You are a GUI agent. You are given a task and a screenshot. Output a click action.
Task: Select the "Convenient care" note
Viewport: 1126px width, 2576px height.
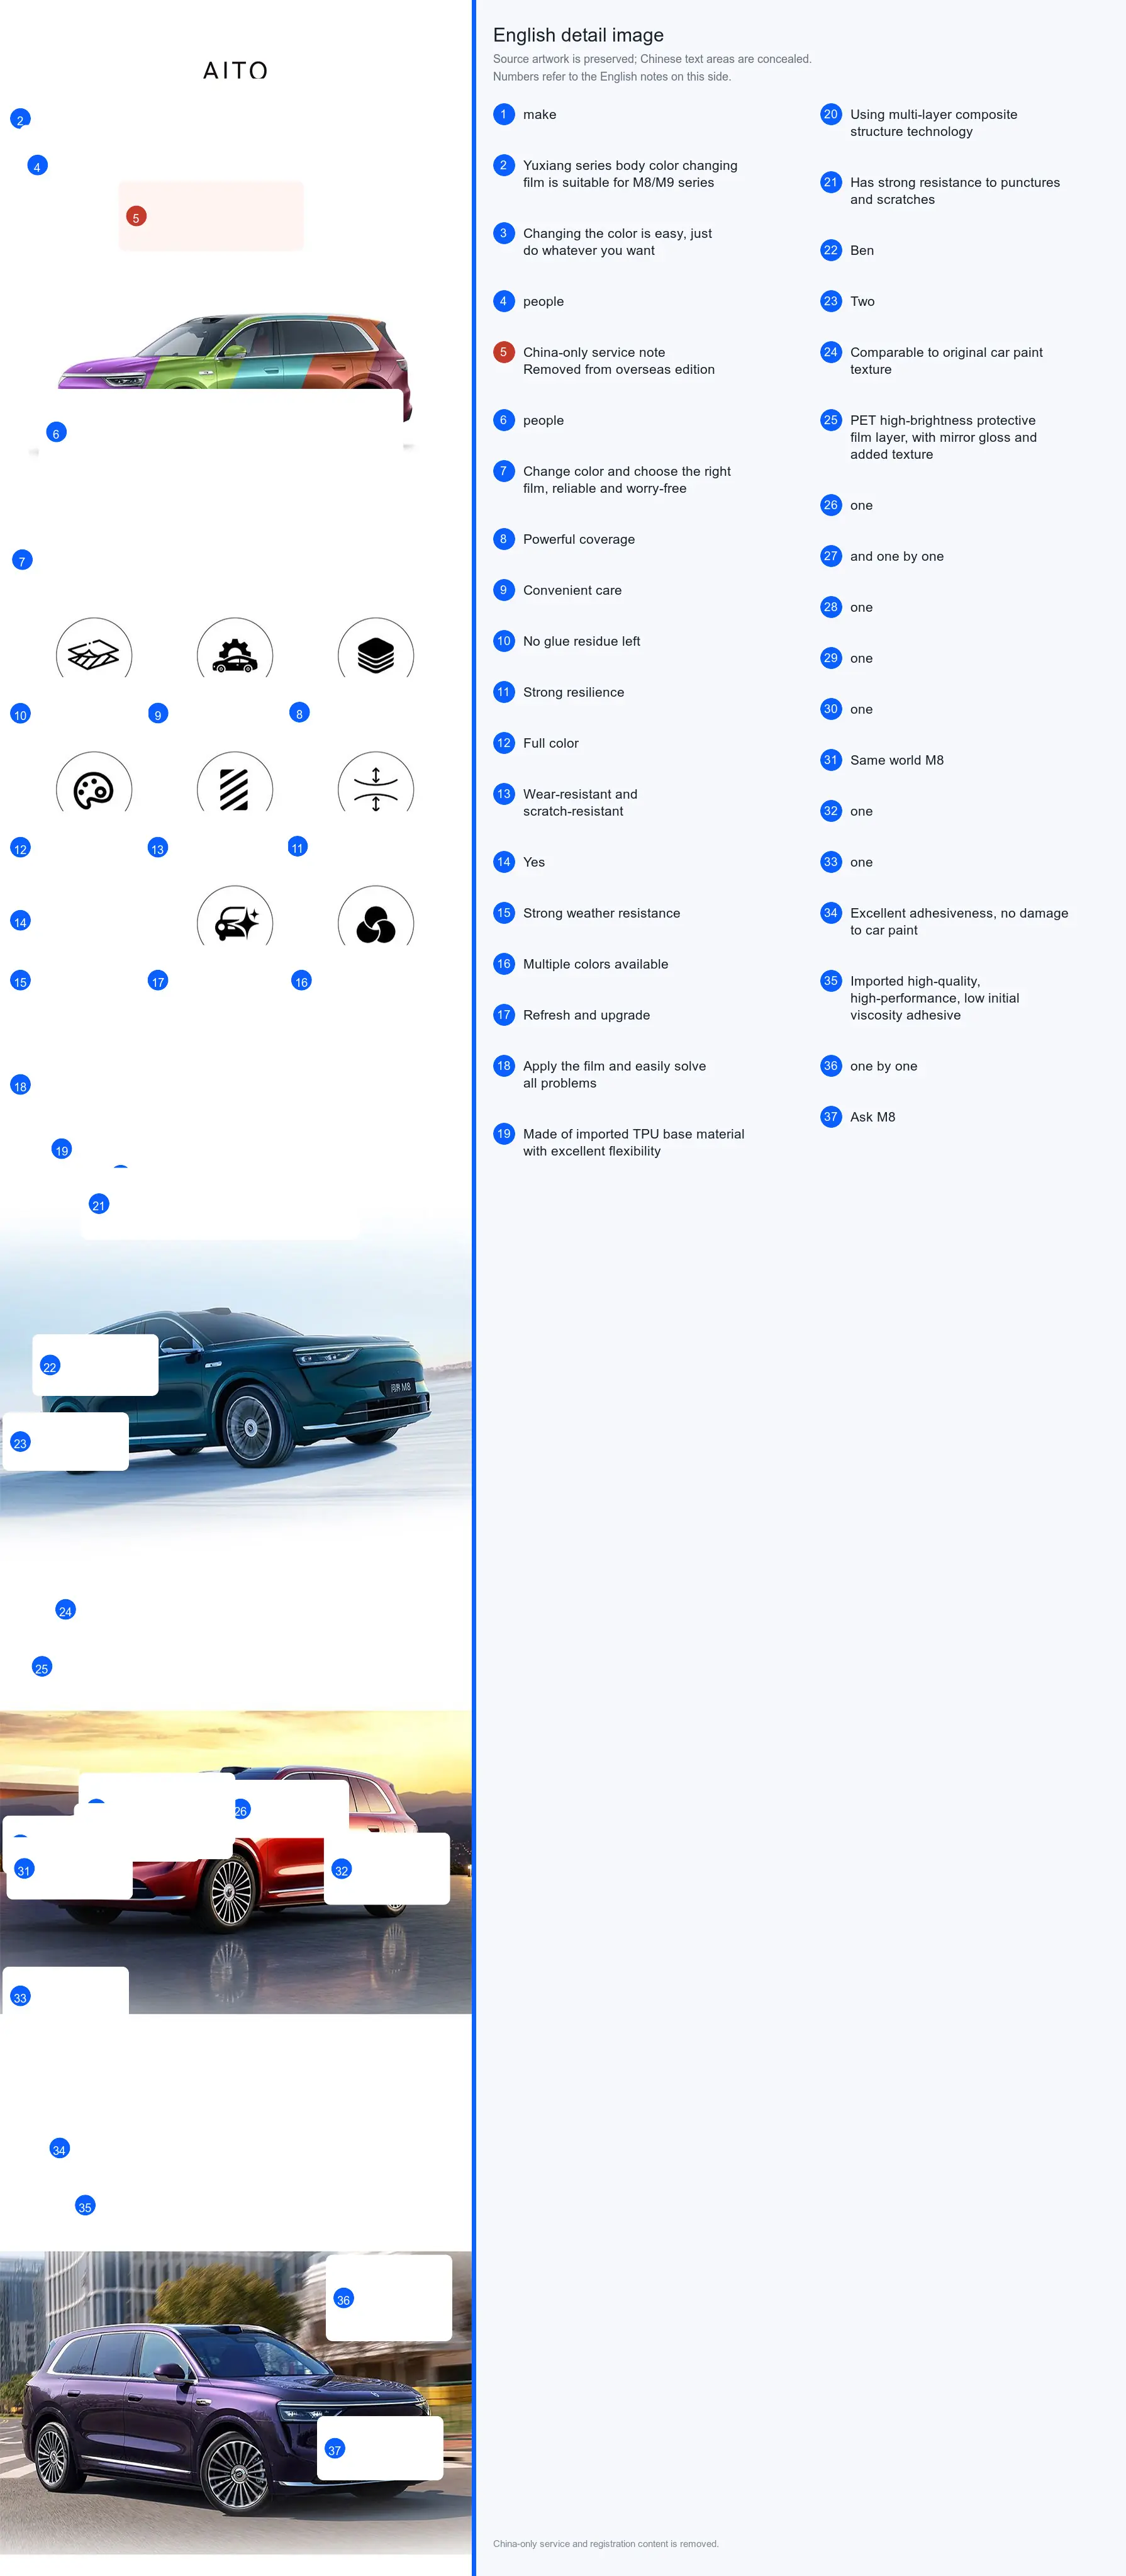pyautogui.click(x=572, y=590)
